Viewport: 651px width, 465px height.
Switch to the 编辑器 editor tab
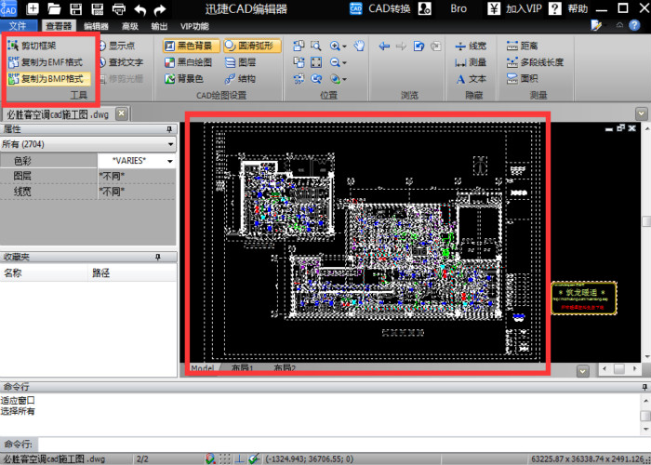(96, 26)
